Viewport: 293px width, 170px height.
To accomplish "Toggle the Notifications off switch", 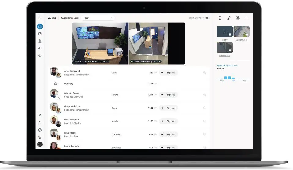I will [x=207, y=18].
